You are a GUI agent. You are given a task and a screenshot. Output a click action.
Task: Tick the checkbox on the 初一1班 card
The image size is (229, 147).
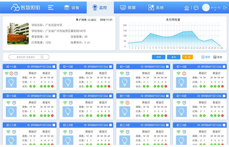click(x=54, y=66)
